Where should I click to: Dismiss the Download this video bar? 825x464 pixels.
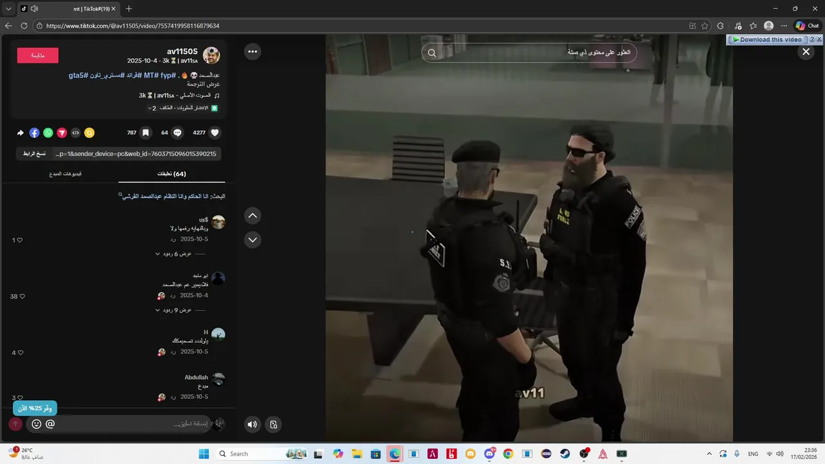click(819, 39)
